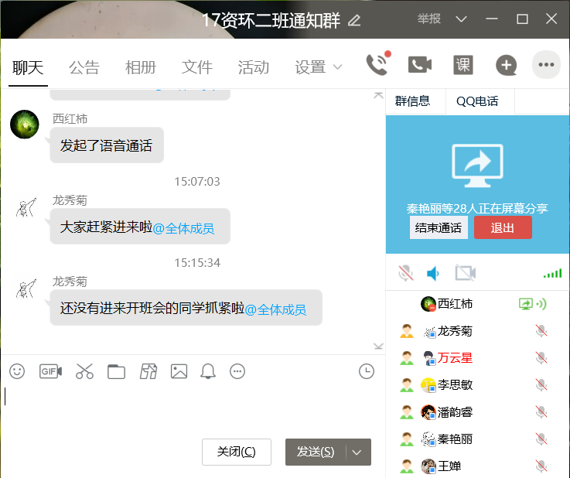Open message history clock icon

click(367, 371)
